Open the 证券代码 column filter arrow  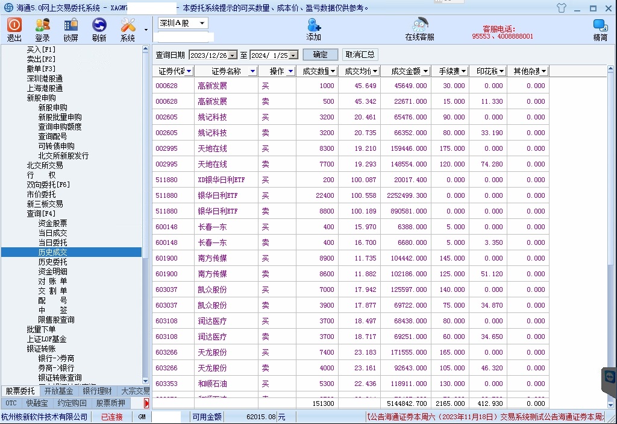click(189, 71)
